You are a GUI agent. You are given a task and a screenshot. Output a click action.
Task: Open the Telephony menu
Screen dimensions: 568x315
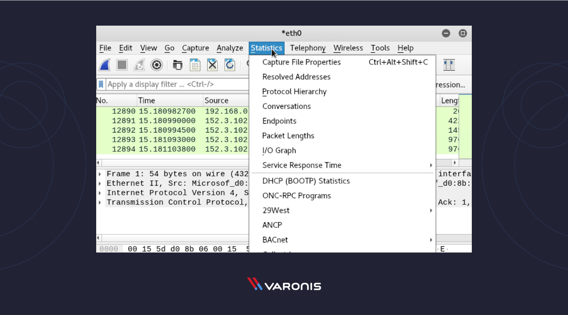coord(307,48)
